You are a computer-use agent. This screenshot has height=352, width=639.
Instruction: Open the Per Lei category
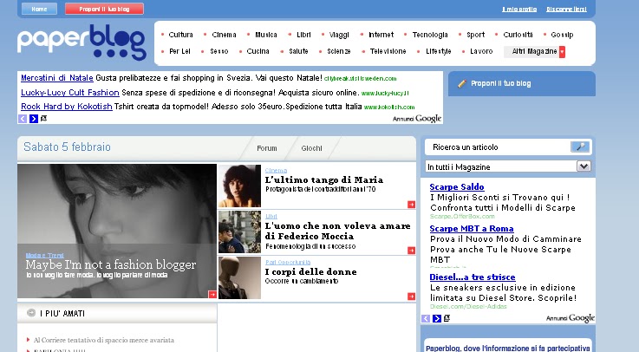tap(179, 51)
